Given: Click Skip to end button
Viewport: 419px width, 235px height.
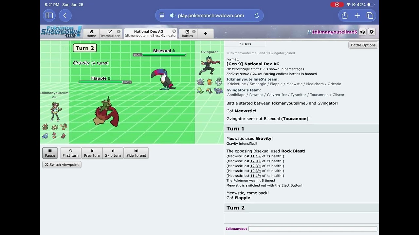Looking at the screenshot, I should (136, 153).
